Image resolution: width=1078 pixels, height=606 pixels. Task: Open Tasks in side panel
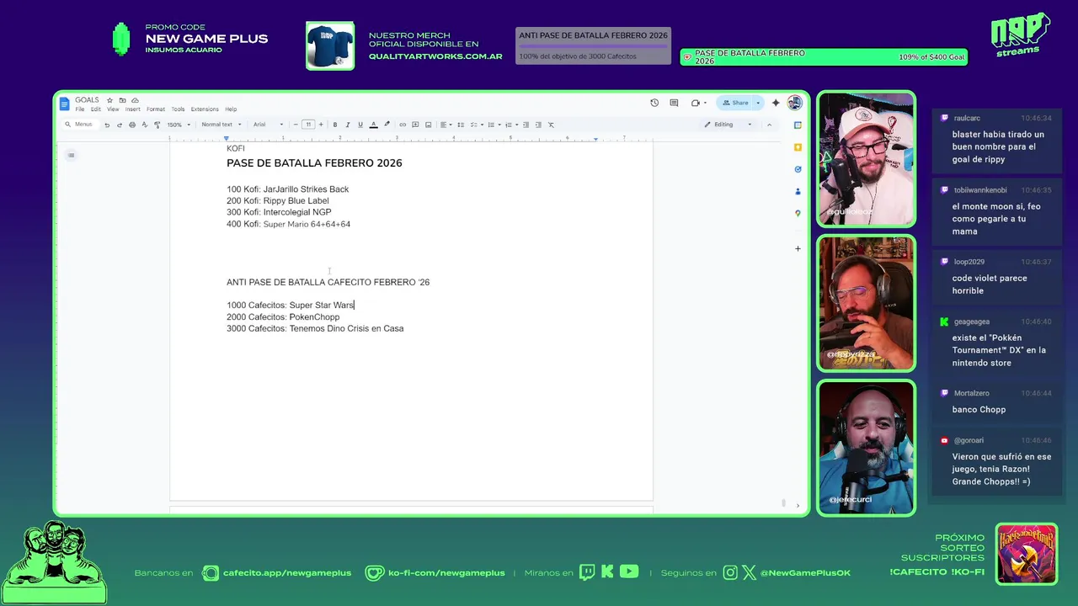(798, 169)
